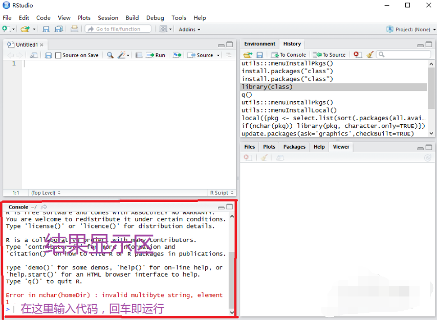The height and width of the screenshot is (320, 437).
Task: Click the Go to file/function search field
Action: (x=118, y=29)
